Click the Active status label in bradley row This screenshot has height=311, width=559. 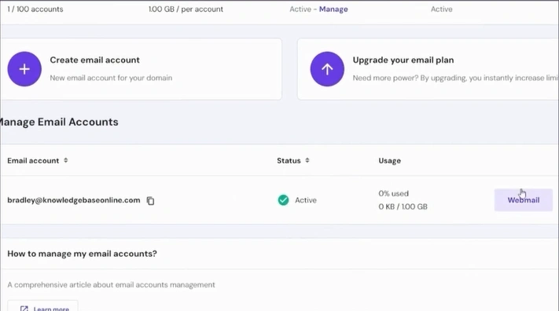pos(306,200)
